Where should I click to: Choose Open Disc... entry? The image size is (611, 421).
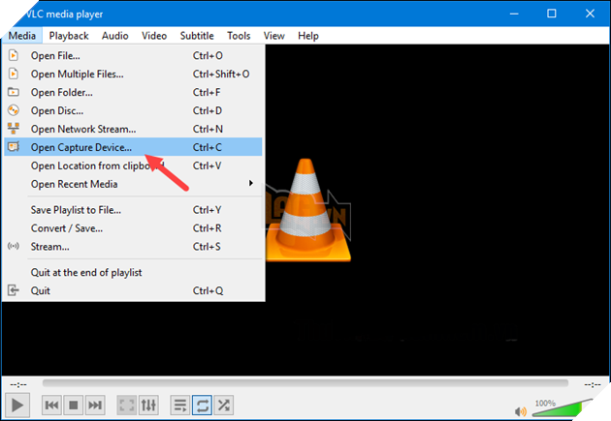[x=133, y=110]
